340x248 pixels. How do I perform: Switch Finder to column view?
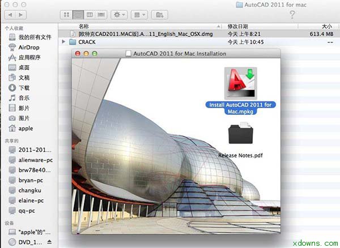(90, 15)
